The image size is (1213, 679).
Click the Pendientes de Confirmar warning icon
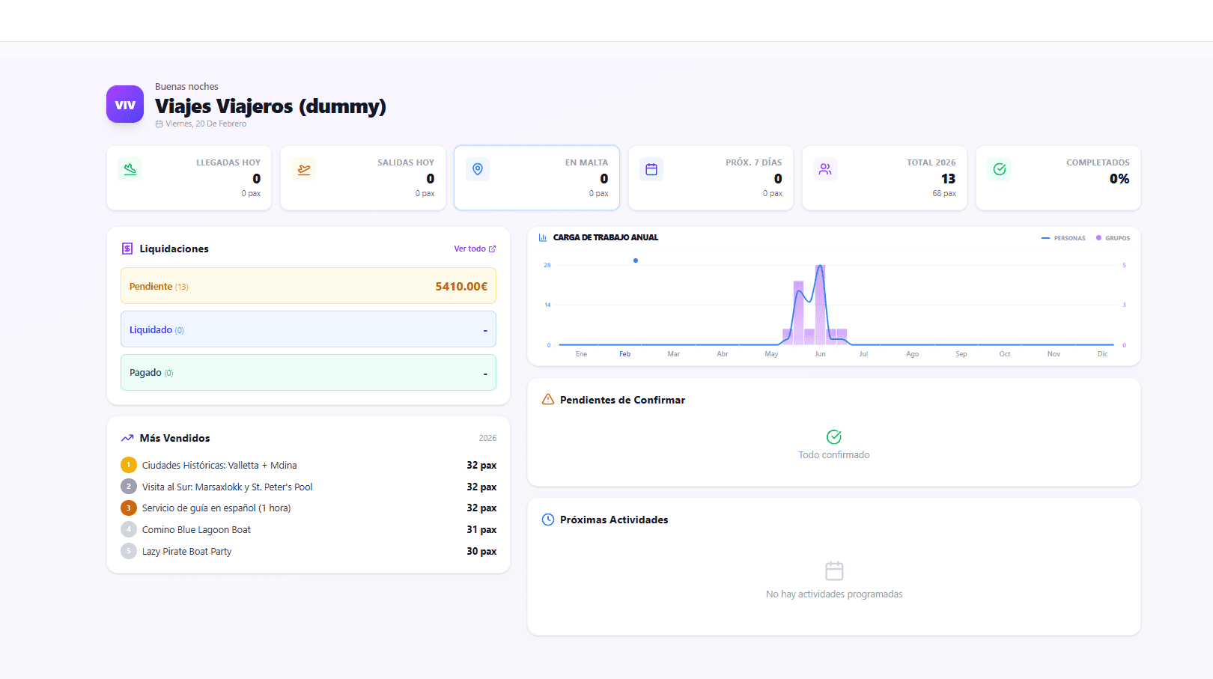pyautogui.click(x=548, y=400)
